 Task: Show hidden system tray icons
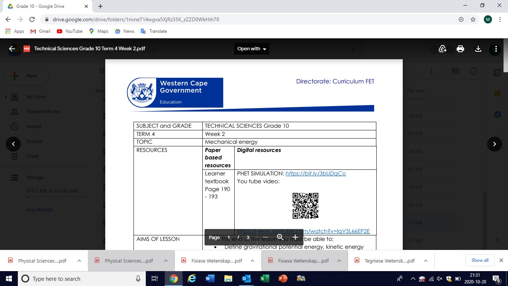tap(413, 279)
